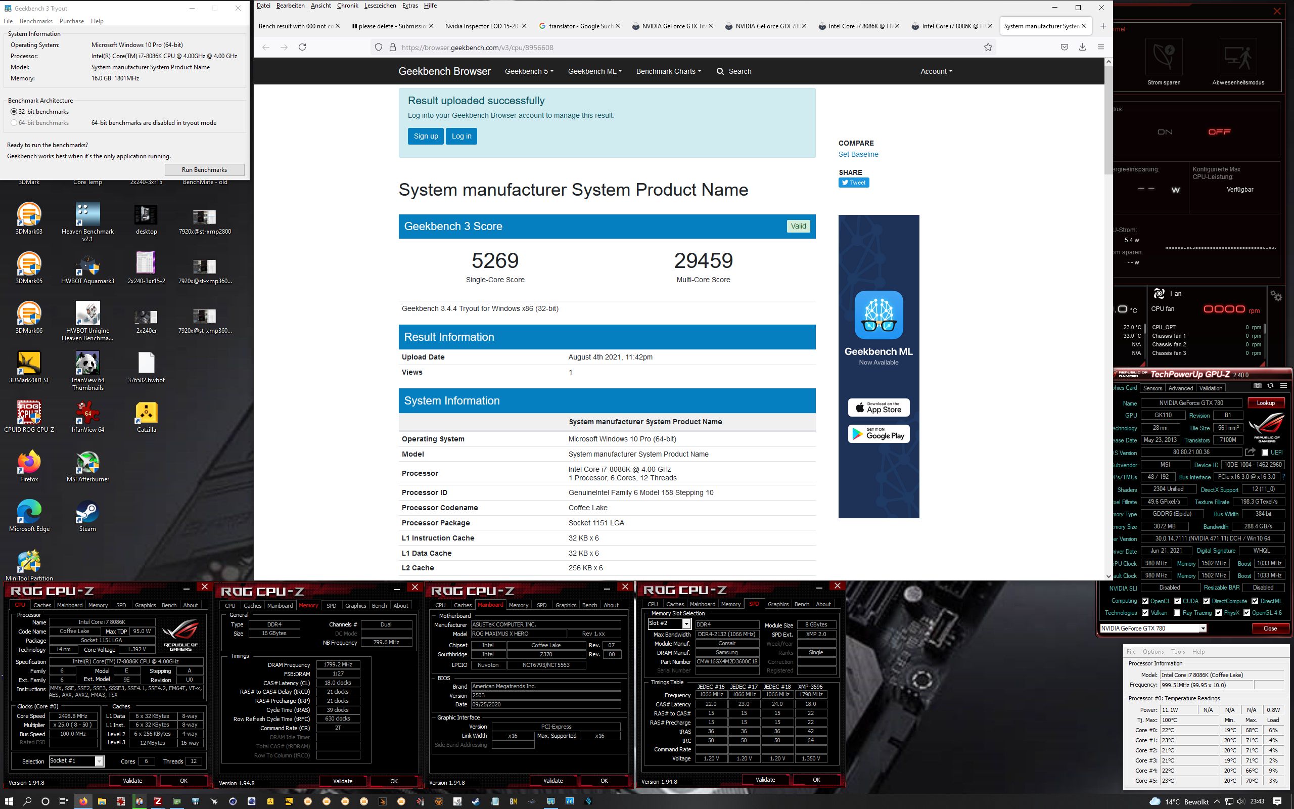Click the GPU-Z Lookup button
Screen dimensions: 1294x809
point(1266,403)
